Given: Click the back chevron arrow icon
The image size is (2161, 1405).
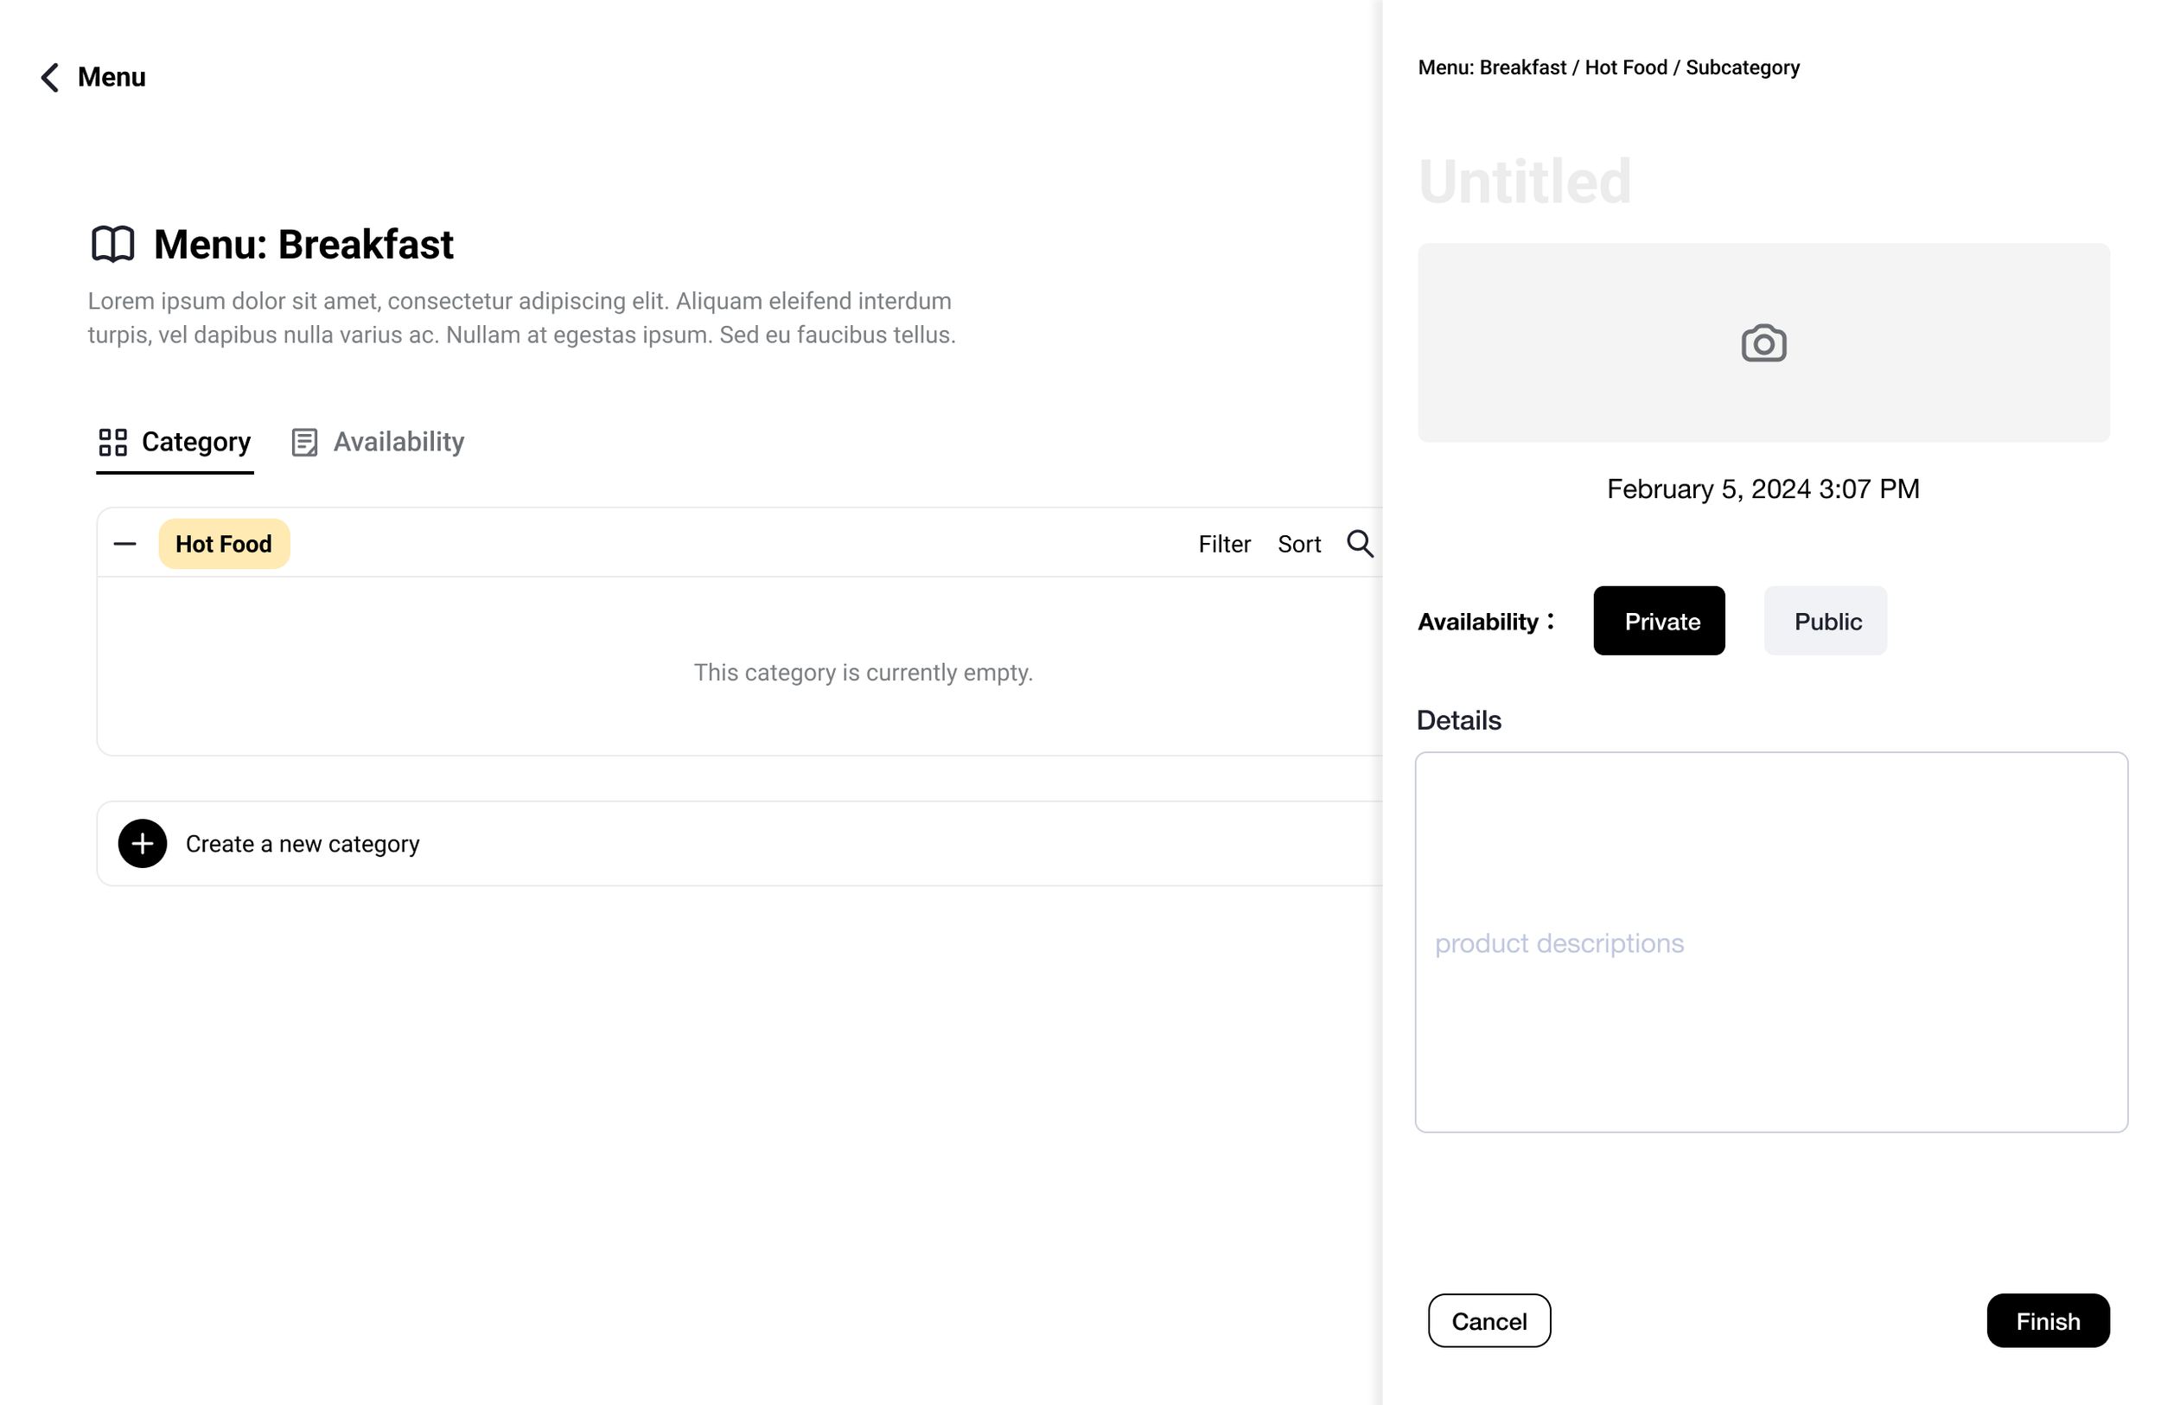Looking at the screenshot, I should (x=50, y=77).
